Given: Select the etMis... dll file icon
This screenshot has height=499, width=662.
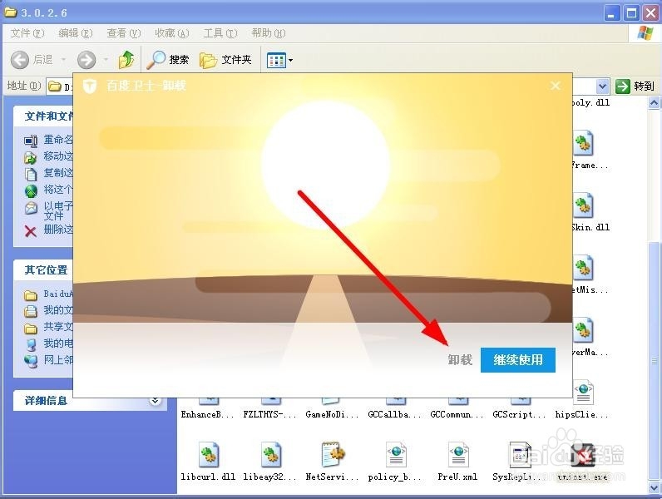Looking at the screenshot, I should coord(584,268).
